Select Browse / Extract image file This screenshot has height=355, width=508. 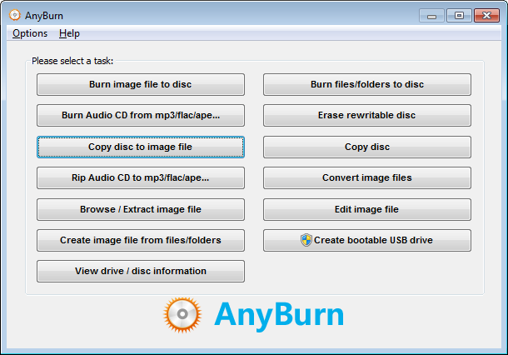point(141,210)
